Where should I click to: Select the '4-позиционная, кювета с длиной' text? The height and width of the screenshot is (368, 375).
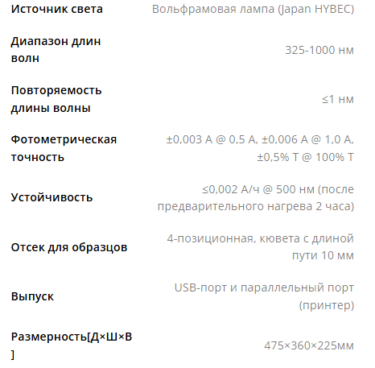pyautogui.click(x=261, y=238)
